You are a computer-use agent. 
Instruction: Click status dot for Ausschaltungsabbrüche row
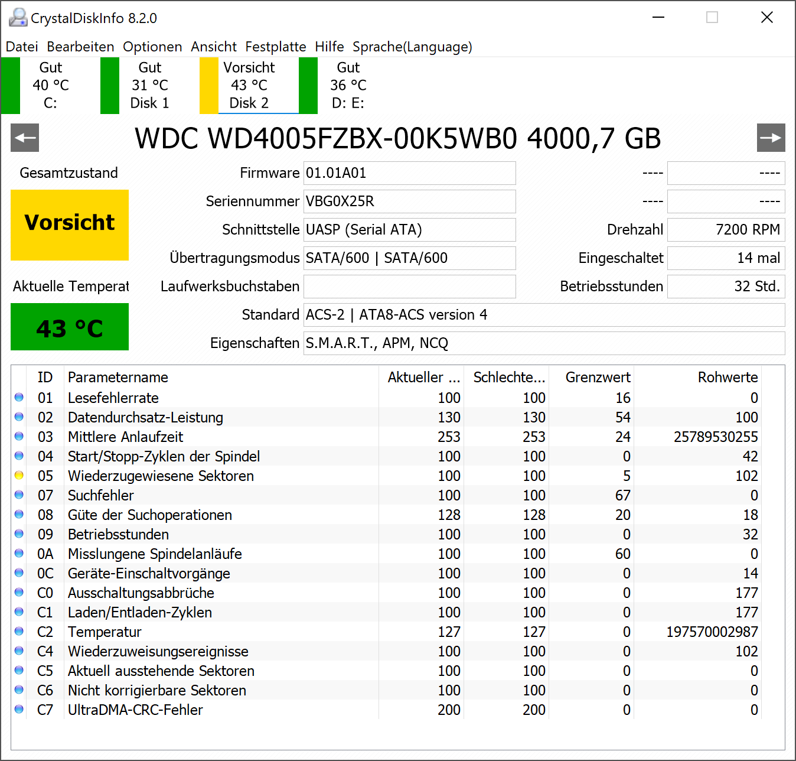(19, 592)
